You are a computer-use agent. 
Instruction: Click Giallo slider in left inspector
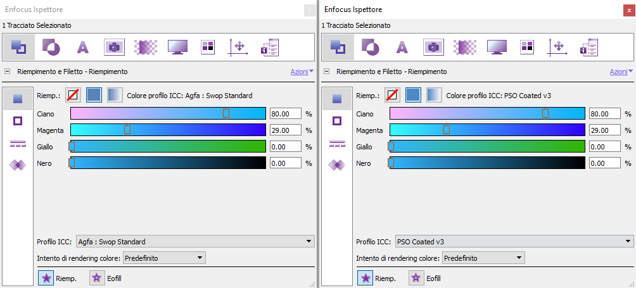[x=169, y=146]
